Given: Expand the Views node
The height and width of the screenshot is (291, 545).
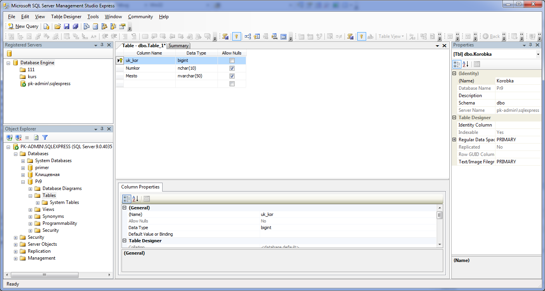Looking at the screenshot, I should (30, 209).
